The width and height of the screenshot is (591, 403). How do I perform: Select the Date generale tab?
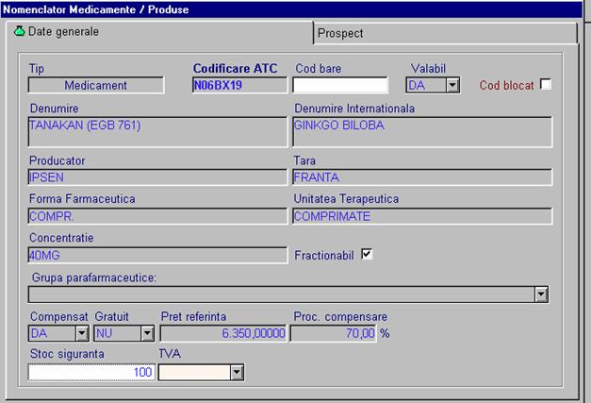pyautogui.click(x=159, y=32)
